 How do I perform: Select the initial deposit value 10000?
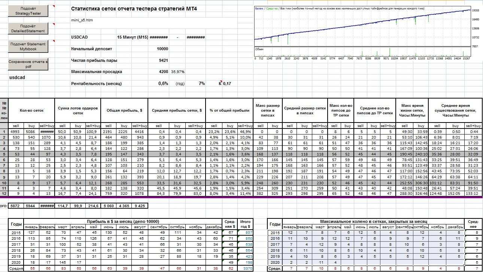tap(162, 49)
